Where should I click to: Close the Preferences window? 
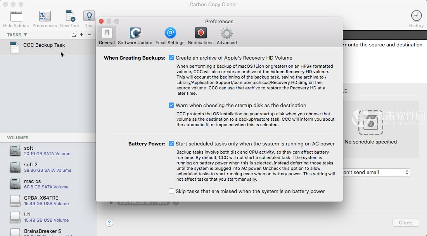pyautogui.click(x=101, y=21)
